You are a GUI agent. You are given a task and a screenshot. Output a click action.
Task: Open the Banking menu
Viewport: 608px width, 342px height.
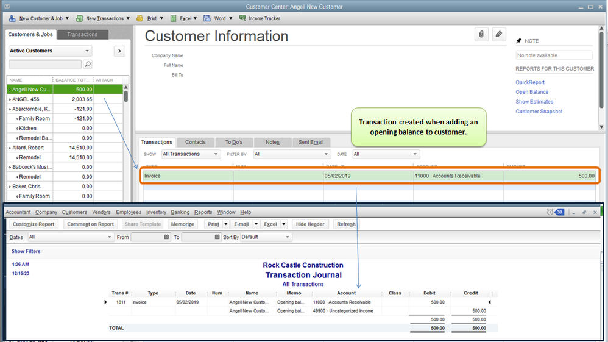[x=180, y=212]
